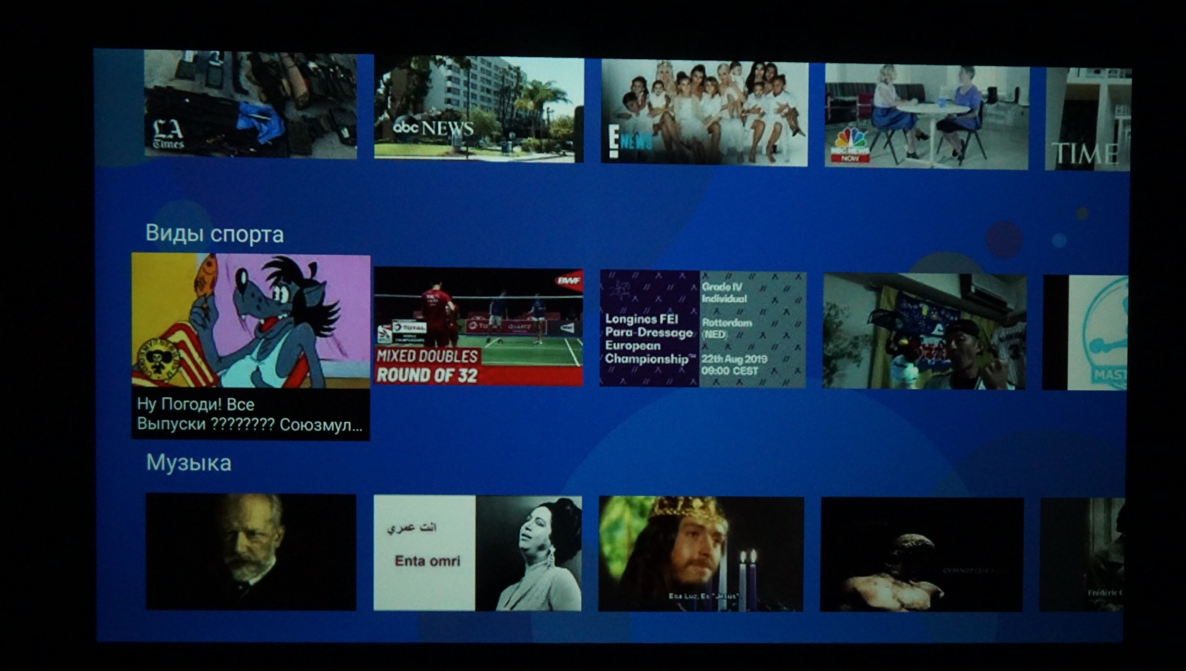Viewport: 1186px width, 671px height.
Task: Play the bearded composer portrait music video
Action: pos(251,552)
